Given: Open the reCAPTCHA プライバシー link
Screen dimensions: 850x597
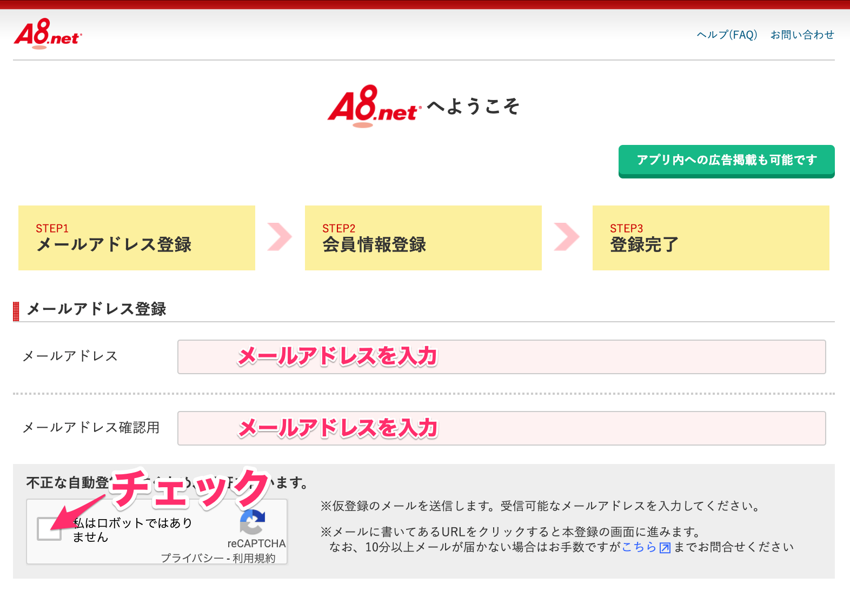Looking at the screenshot, I should (x=192, y=558).
